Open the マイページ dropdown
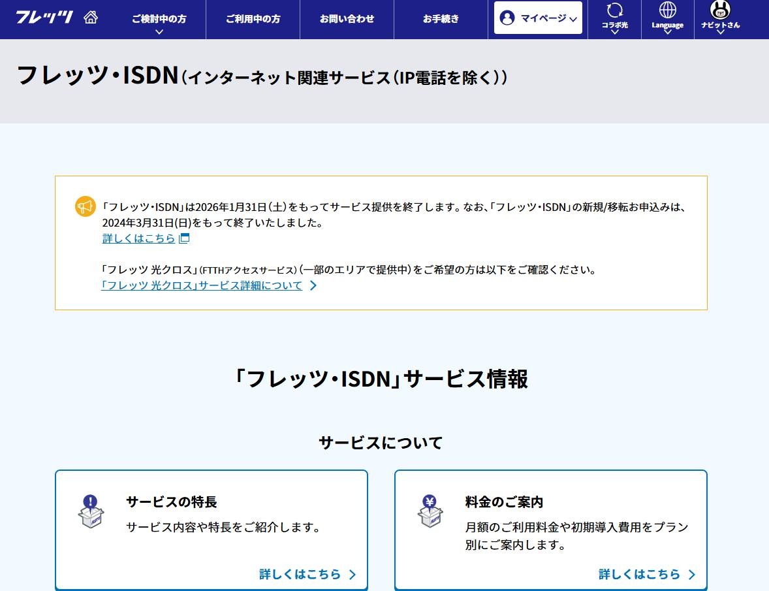The width and height of the screenshot is (769, 591). click(538, 18)
